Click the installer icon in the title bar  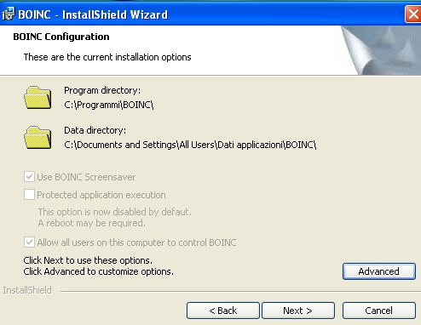click(9, 14)
